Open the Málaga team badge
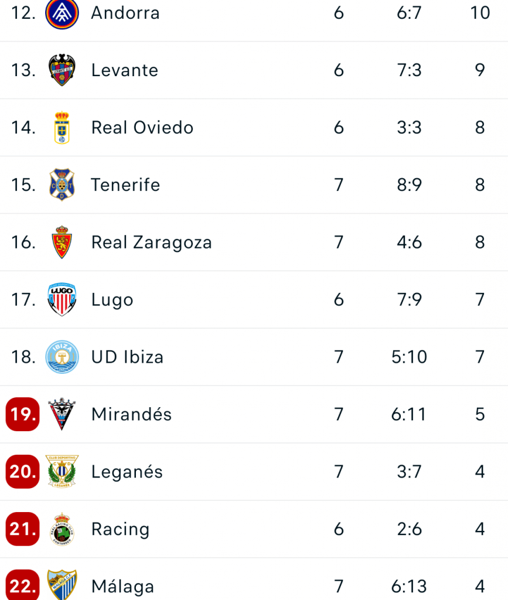Screen dimensions: 508x600 click(62, 585)
